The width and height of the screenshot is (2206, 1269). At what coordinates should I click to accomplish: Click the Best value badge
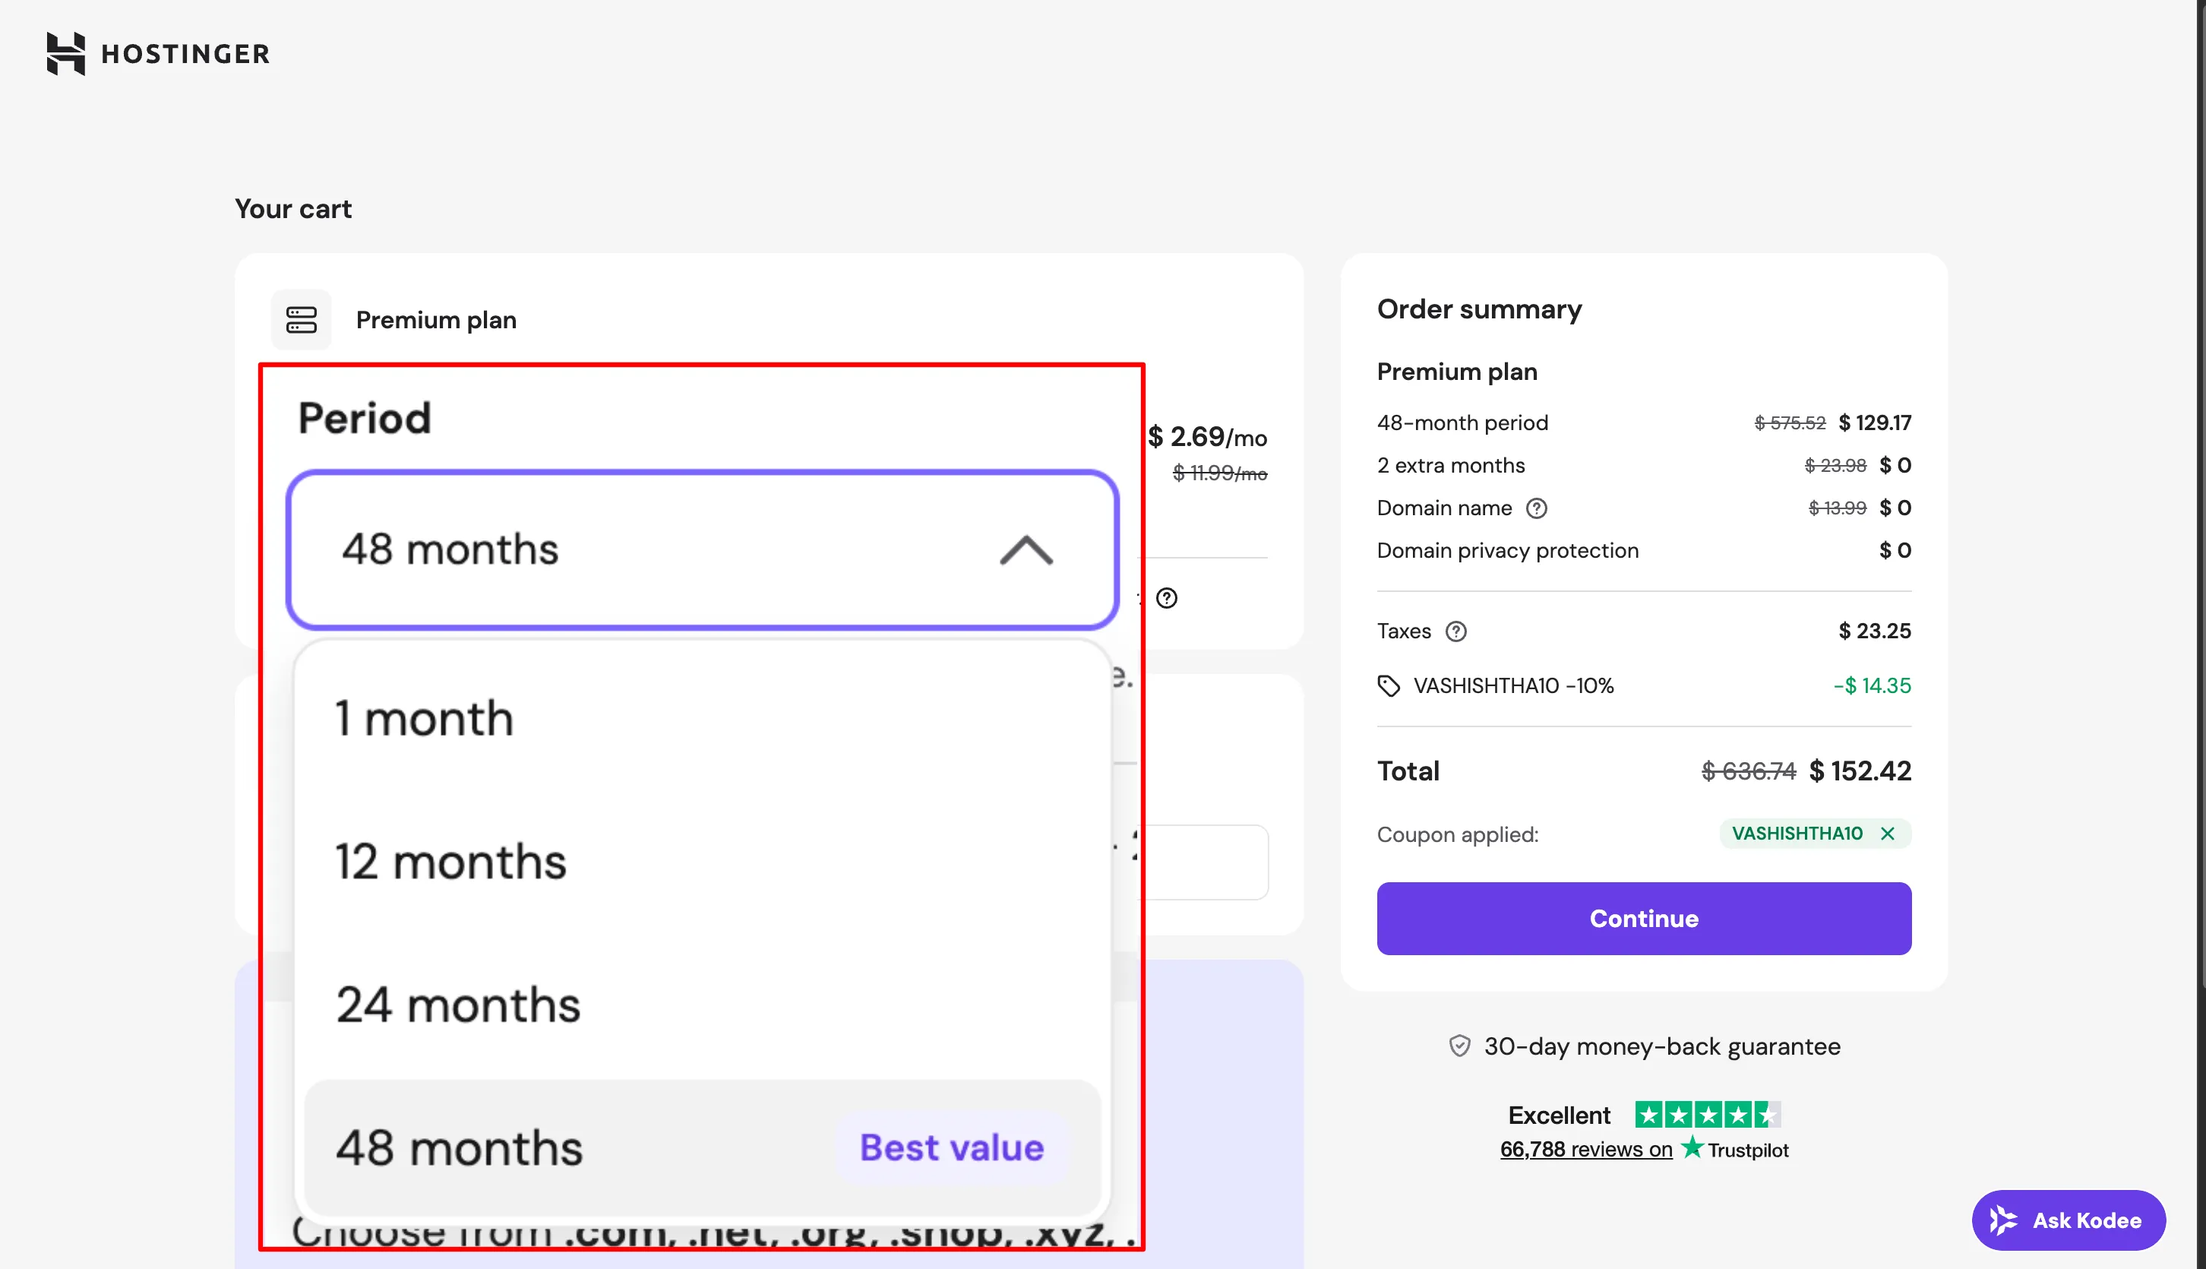tap(951, 1147)
